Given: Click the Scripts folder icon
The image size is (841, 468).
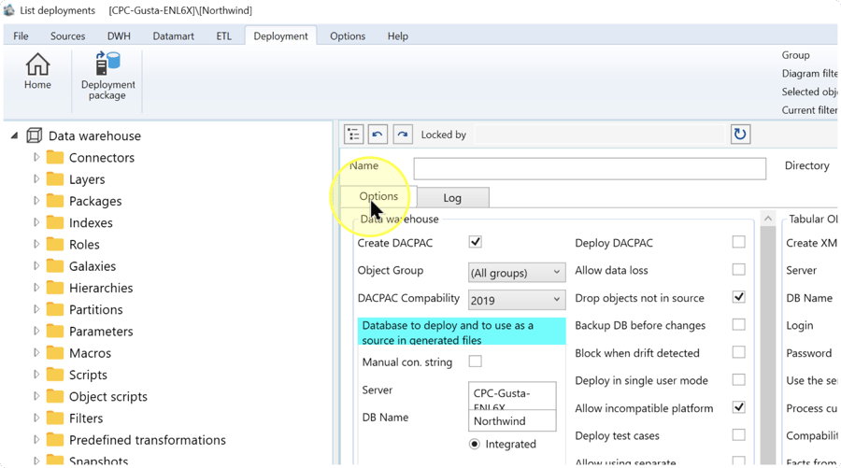Looking at the screenshot, I should tap(55, 375).
